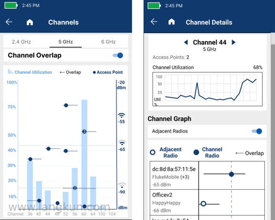Switch to the 2.4 GHz tab
Viewport: 275px width, 220px height.
(x=21, y=42)
